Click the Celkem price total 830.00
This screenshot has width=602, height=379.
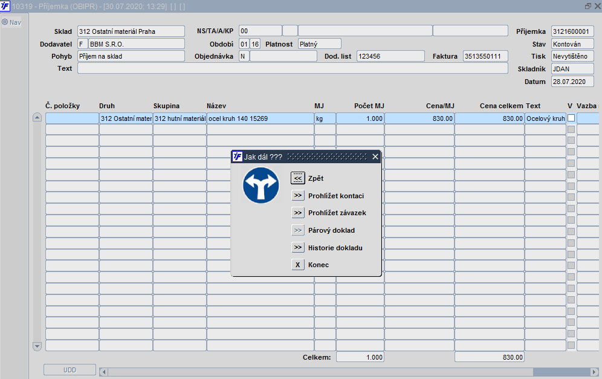(x=490, y=357)
